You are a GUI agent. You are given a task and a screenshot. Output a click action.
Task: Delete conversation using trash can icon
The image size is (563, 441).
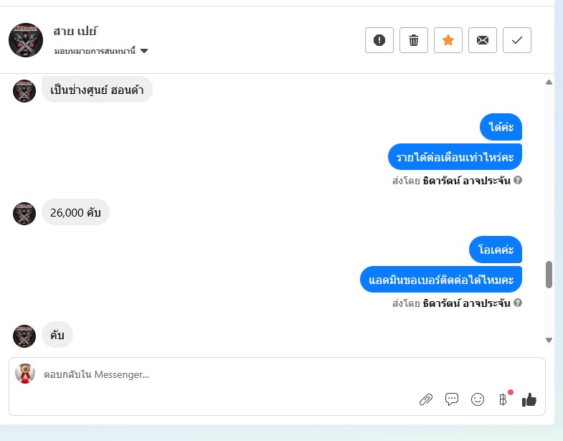click(414, 40)
